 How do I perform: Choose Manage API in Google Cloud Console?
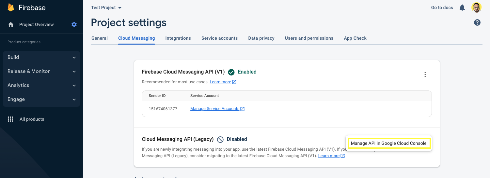[388, 143]
